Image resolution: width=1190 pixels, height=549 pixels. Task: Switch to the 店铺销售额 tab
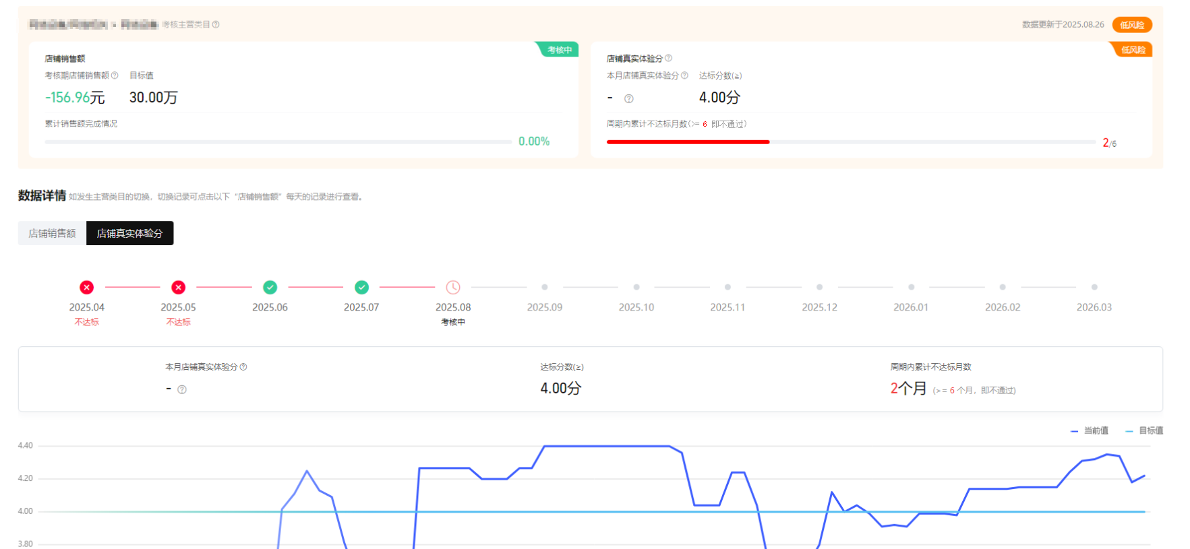click(x=52, y=233)
